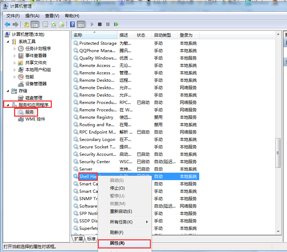287x252 pixels.
Task: Select Shared Folders (共享文件夹) tree node
Action: tap(36, 63)
